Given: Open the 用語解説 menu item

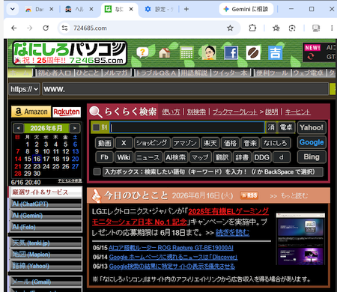Looking at the screenshot, I should coord(195,73).
